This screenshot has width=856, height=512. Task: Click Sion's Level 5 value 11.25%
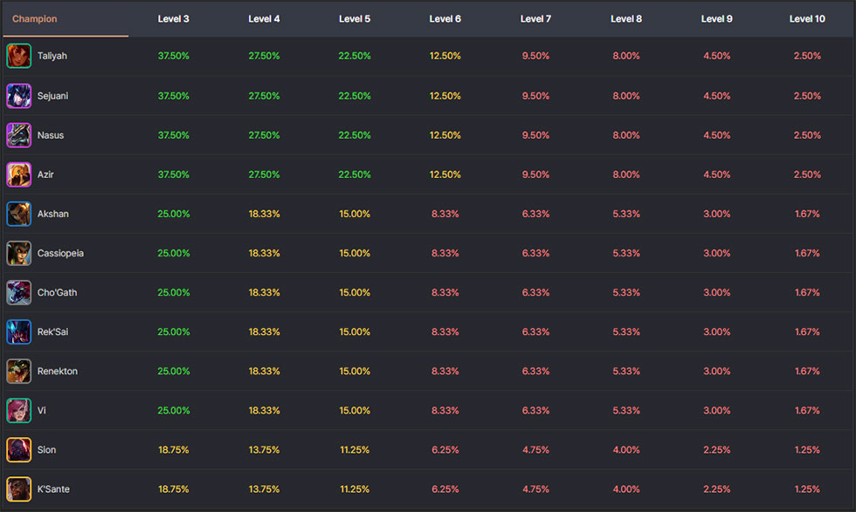(x=355, y=450)
